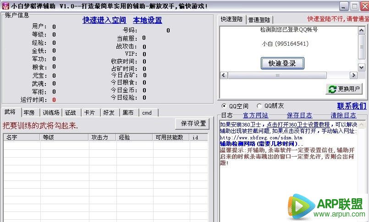Open the 点击打开360卫士设置教程 link in the log
This screenshot has width=369, height=222.
[298, 125]
